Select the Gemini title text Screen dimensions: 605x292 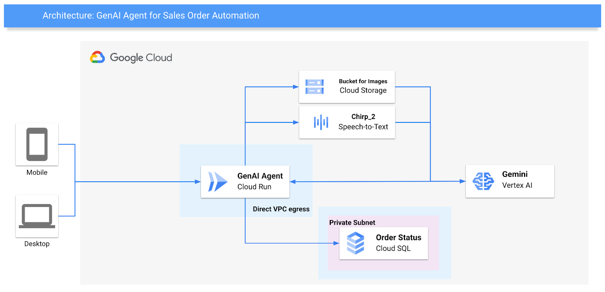[515, 174]
